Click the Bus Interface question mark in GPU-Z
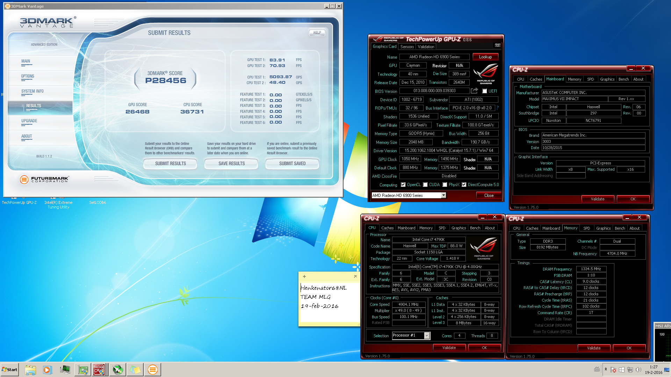This screenshot has height=377, width=671. pyautogui.click(x=497, y=108)
